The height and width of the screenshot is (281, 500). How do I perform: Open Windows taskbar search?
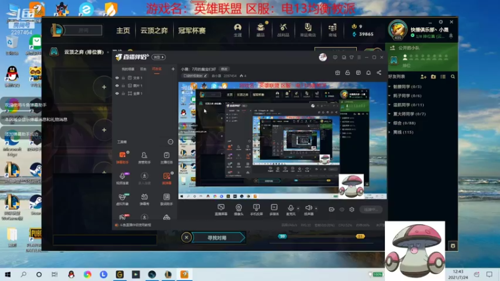coord(23,274)
